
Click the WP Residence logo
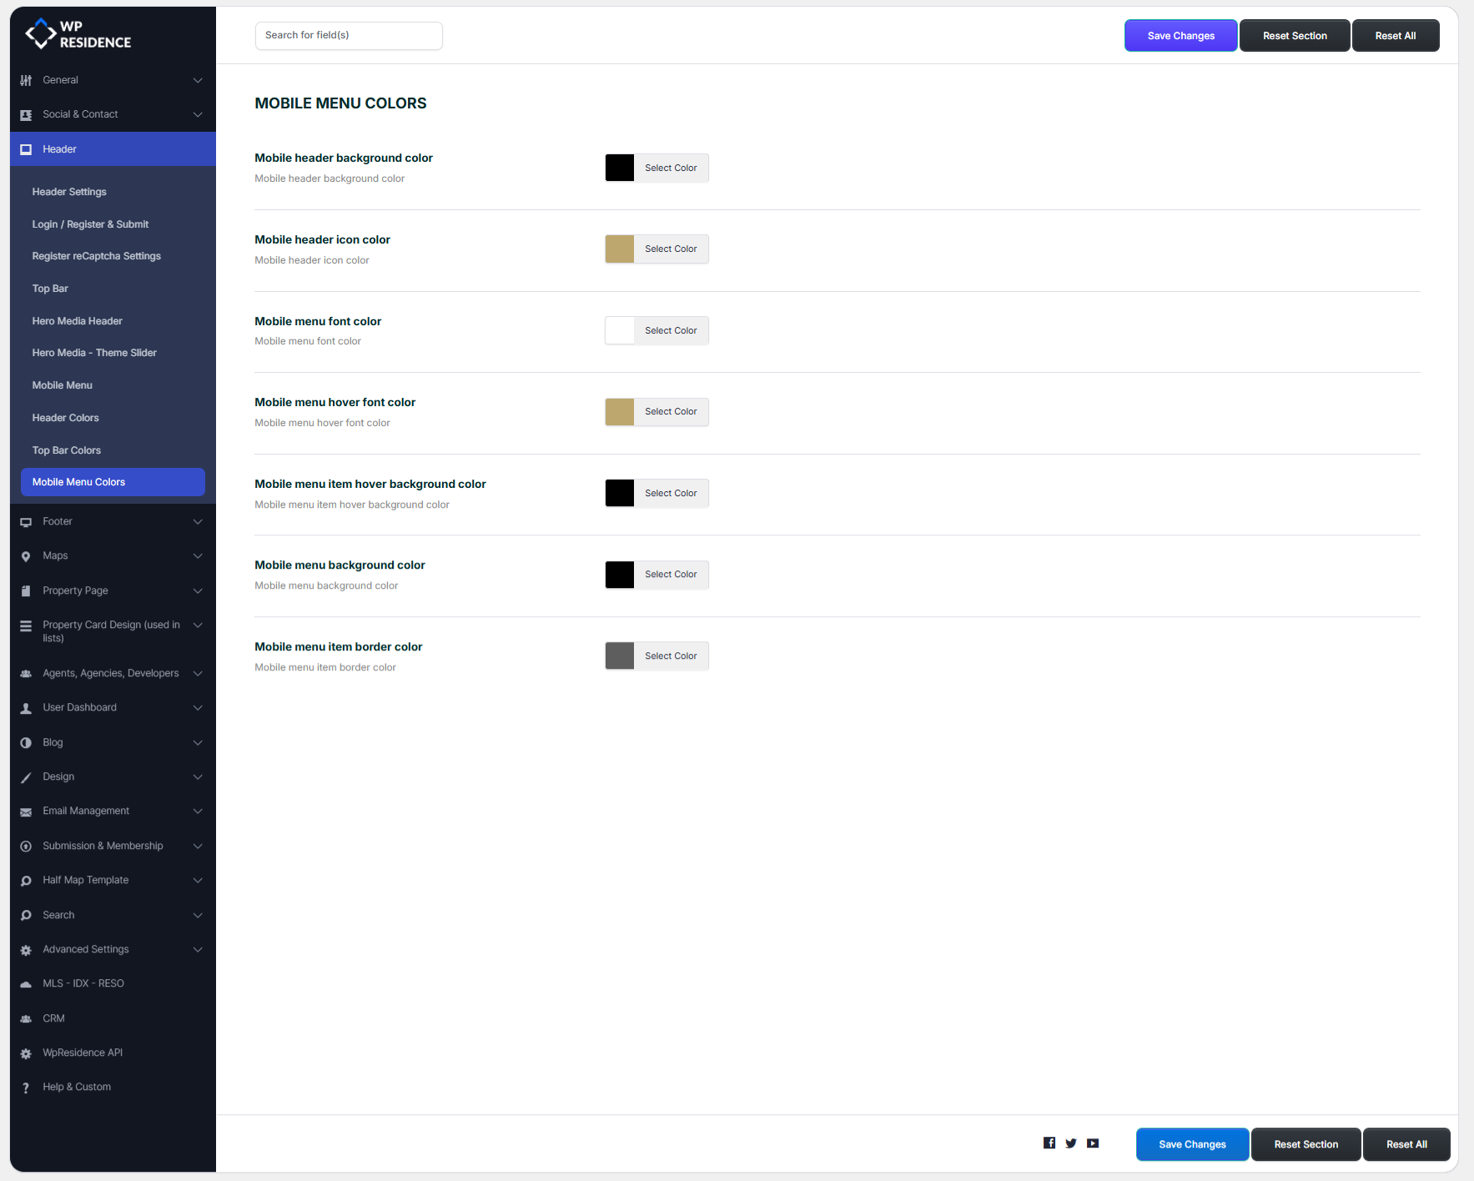(78, 34)
